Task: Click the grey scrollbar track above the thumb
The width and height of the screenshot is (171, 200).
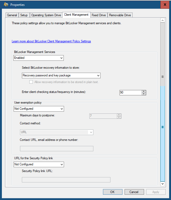Action: [x=162, y=54]
